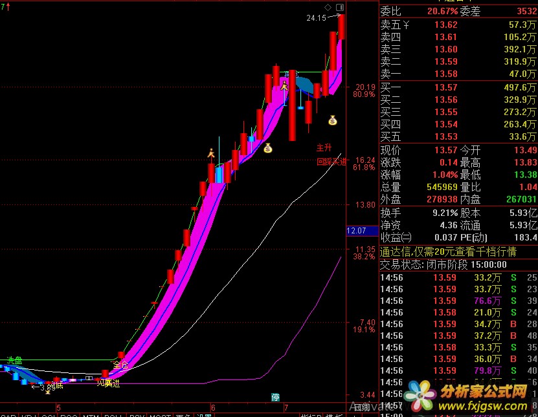Viewport: 538px width, 417px height.
Task: Click the 497.6万 volume at 买一
Action: click(x=519, y=87)
